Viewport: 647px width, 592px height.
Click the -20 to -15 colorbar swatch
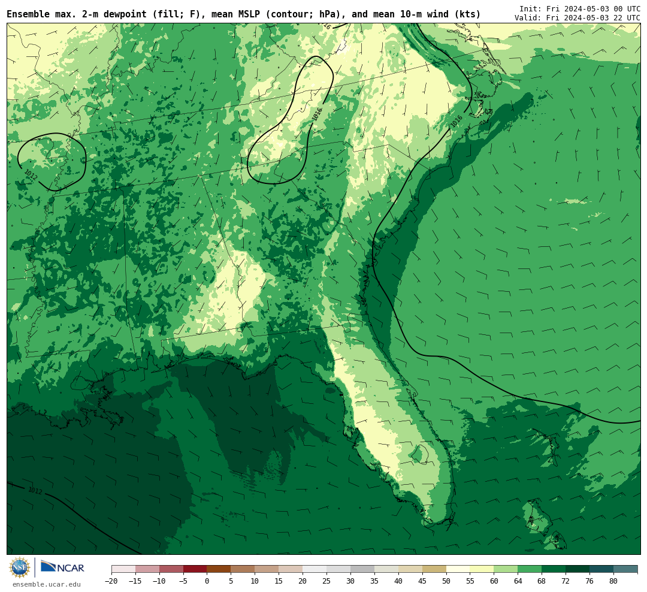[123, 569]
